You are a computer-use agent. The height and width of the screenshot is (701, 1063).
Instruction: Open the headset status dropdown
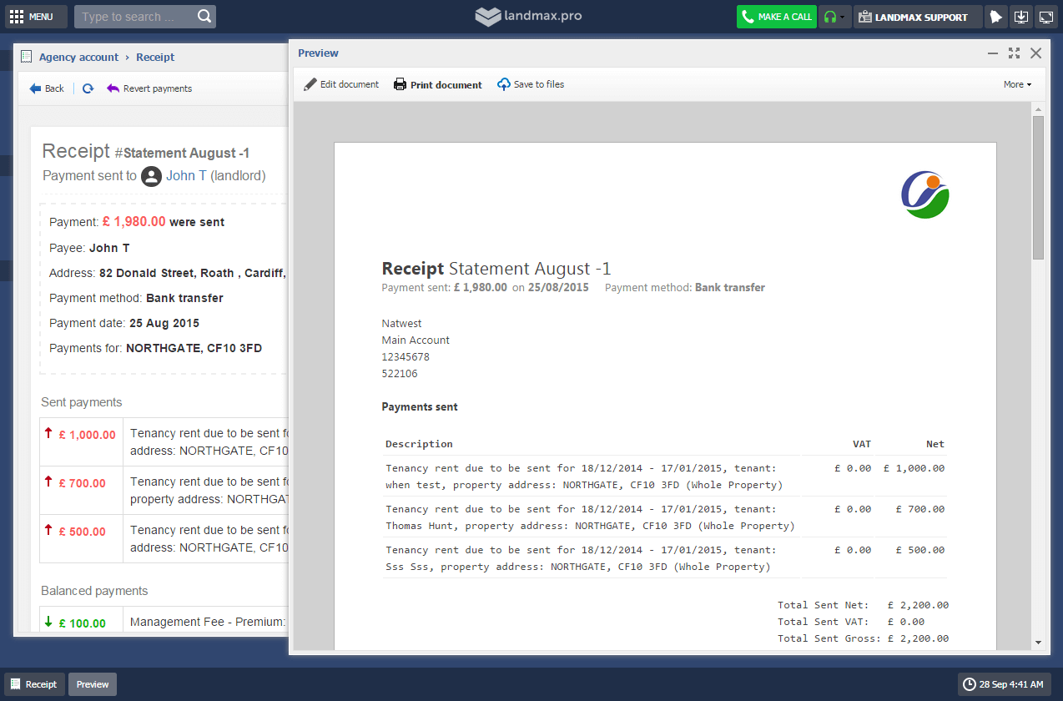click(x=834, y=17)
